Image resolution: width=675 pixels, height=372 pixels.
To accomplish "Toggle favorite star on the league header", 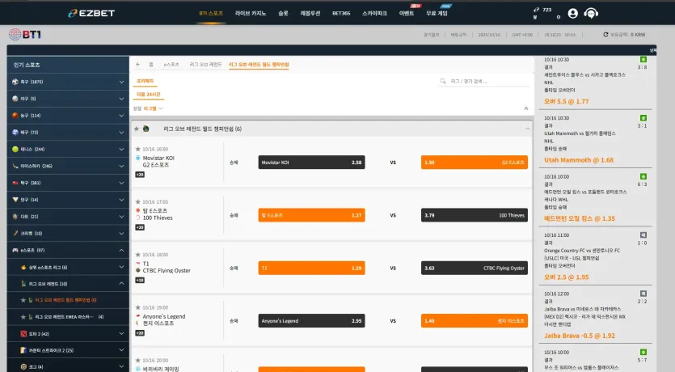I will pos(137,129).
